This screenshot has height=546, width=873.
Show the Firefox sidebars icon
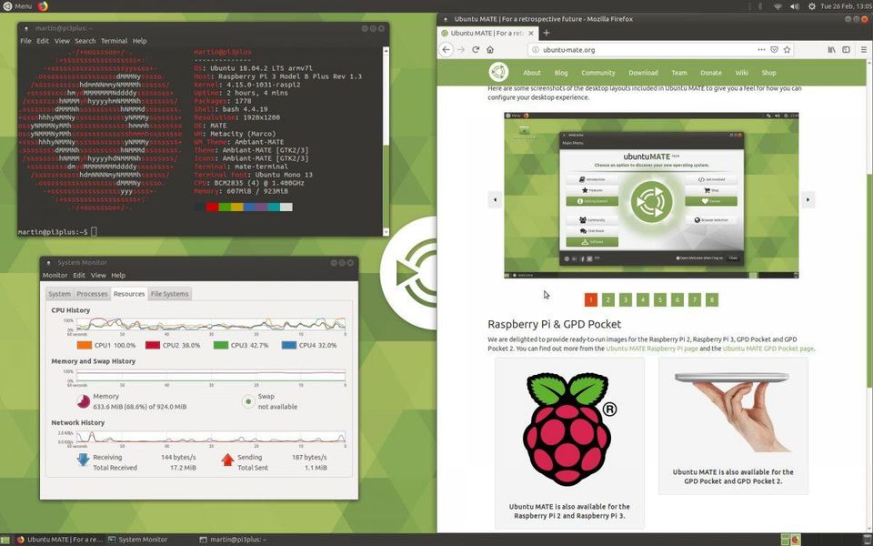coord(846,49)
